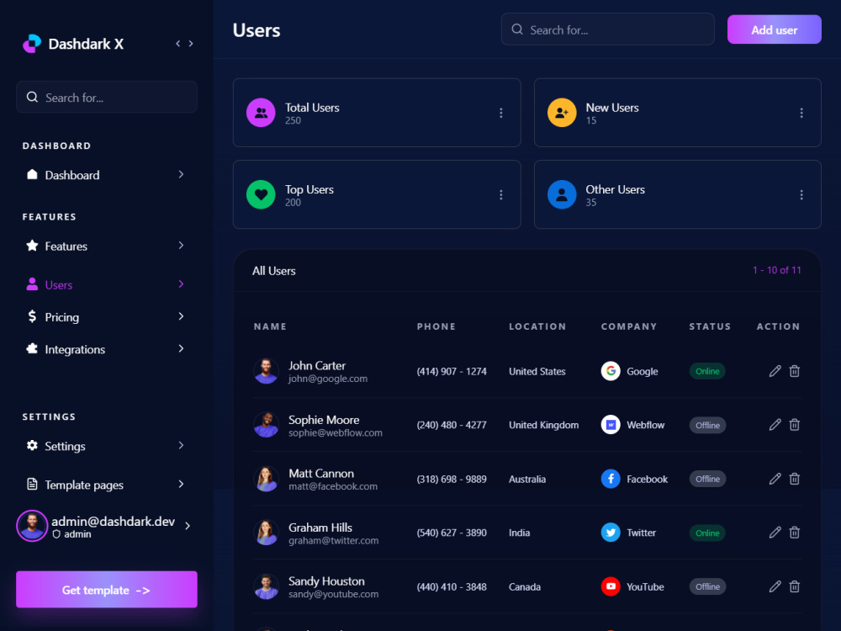
Task: Delete Sophie Moore with the trash icon
Action: (795, 425)
